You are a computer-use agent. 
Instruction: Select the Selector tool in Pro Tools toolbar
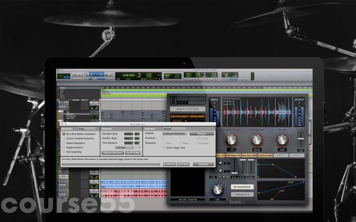click(x=97, y=75)
